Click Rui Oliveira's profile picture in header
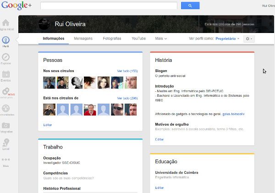Viewport: 275px width, 193px height. point(45,24)
